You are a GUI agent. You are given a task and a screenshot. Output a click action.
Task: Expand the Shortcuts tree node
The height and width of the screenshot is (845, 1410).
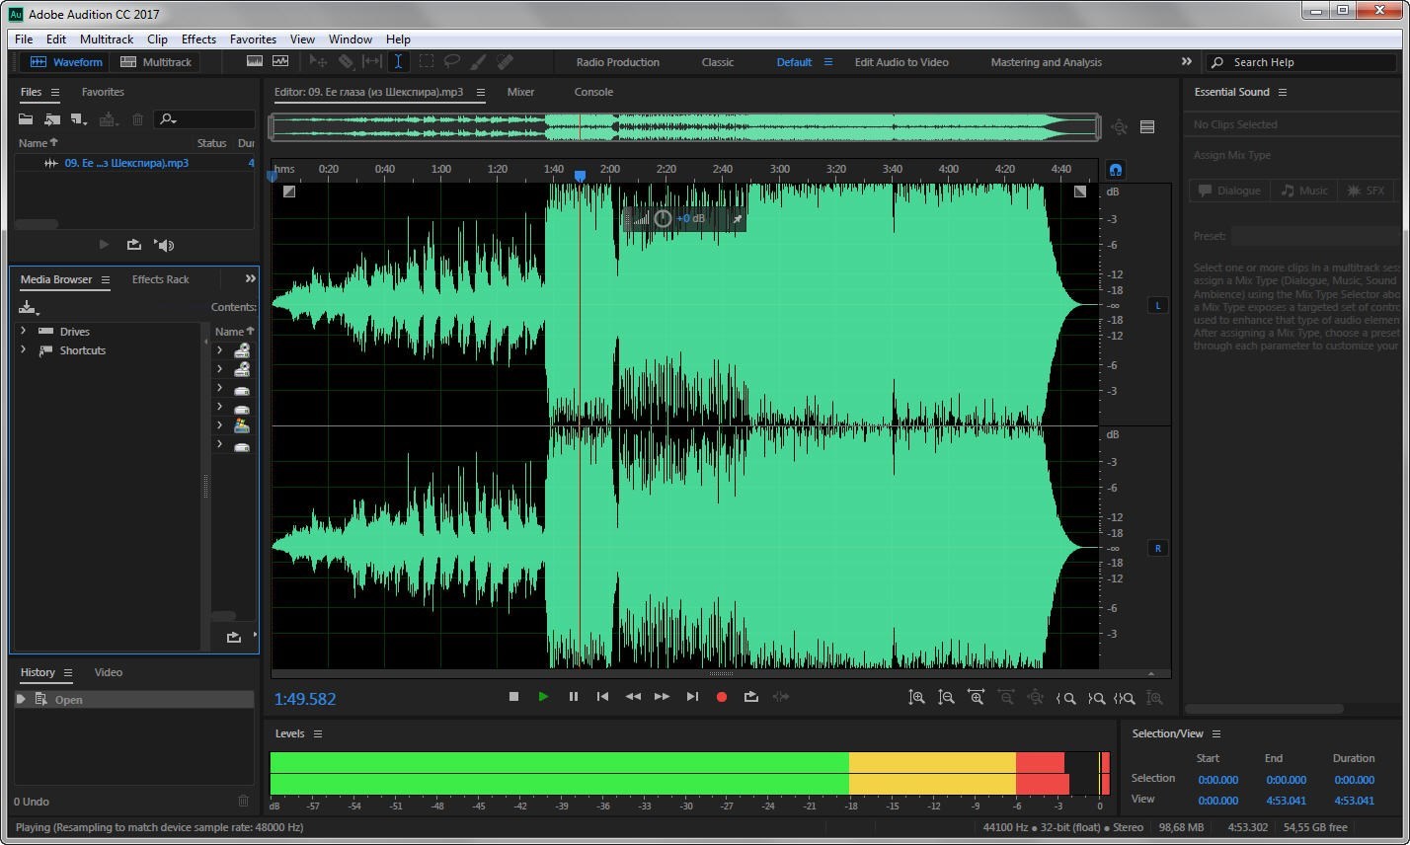24,349
